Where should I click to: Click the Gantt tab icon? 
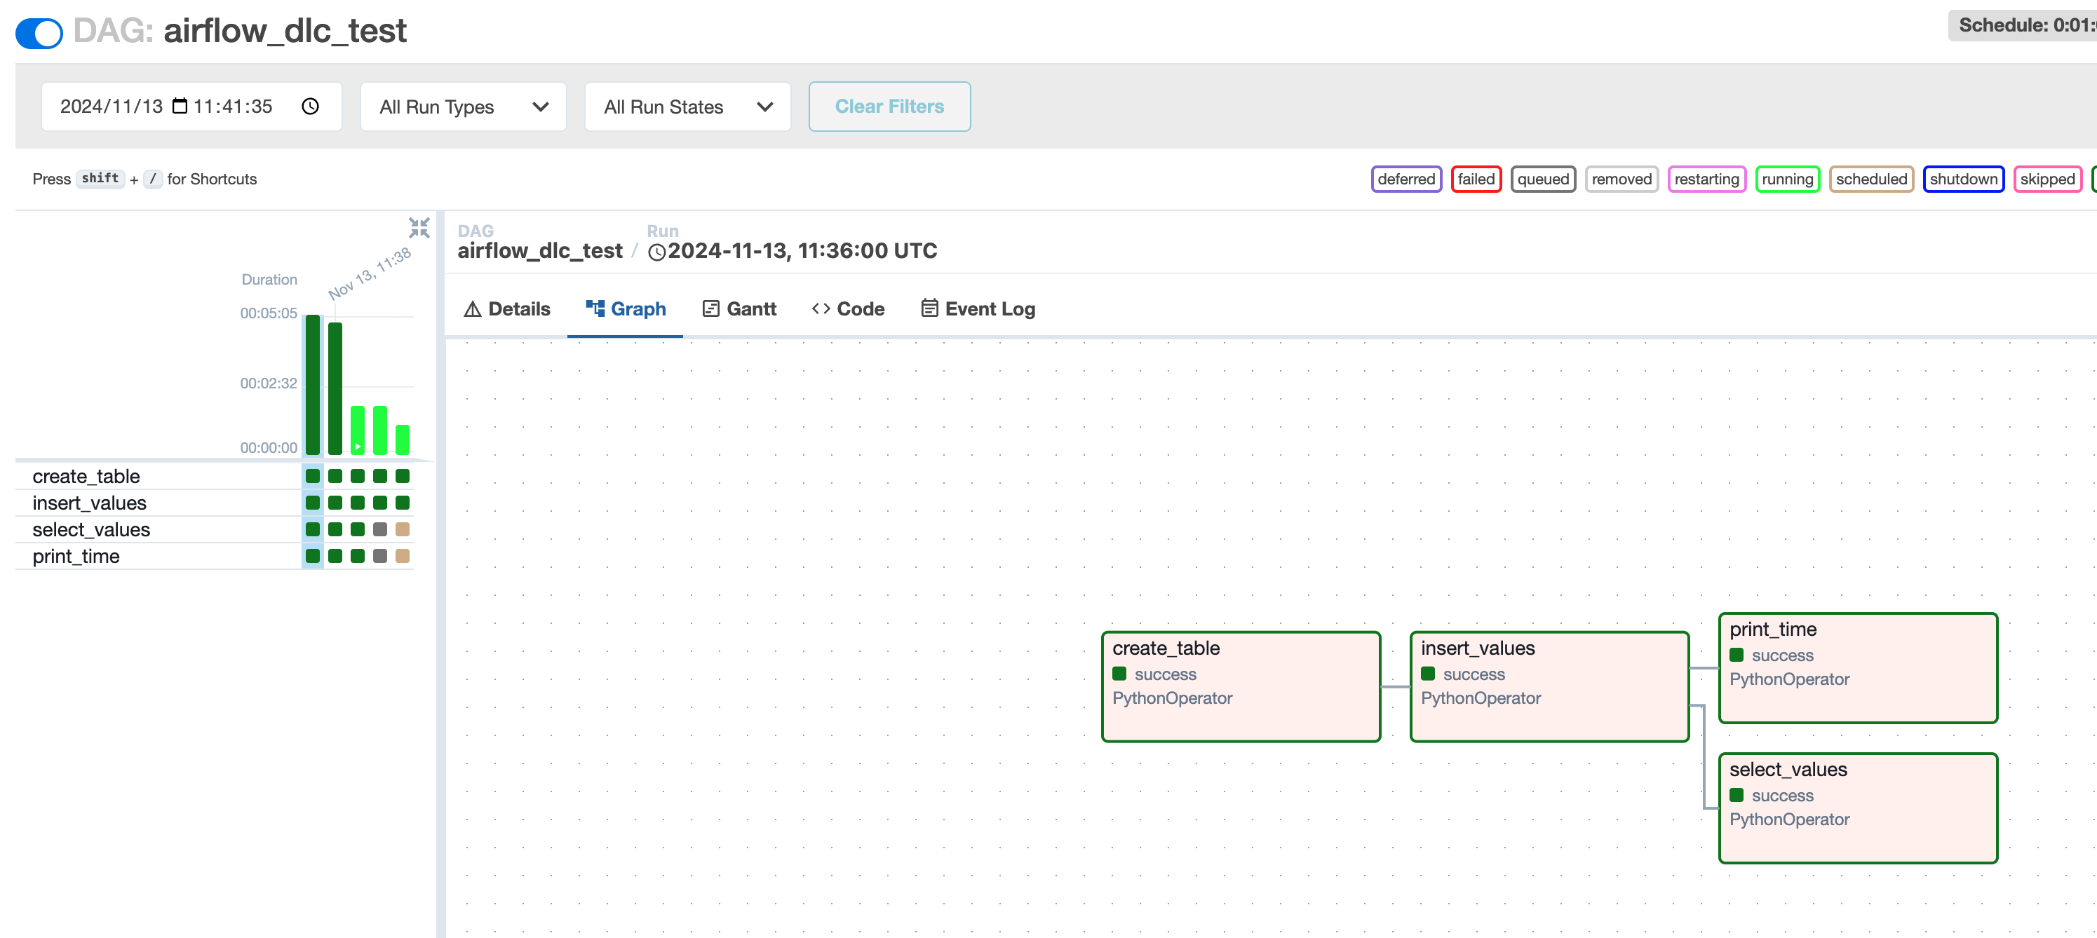710,308
